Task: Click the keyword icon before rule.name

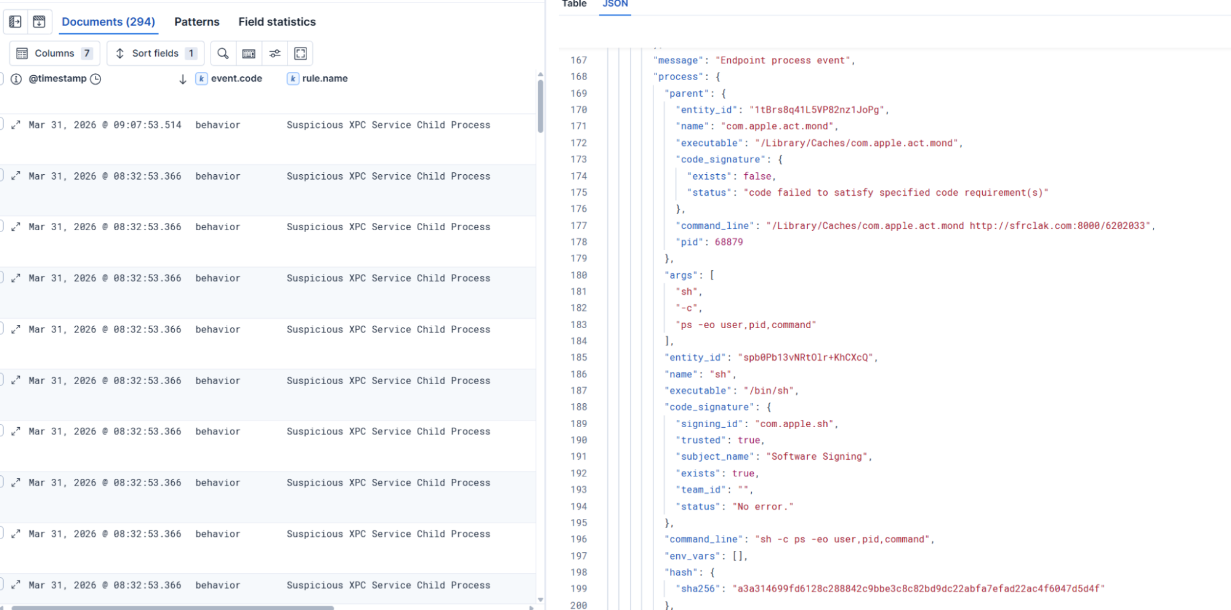Action: point(293,79)
